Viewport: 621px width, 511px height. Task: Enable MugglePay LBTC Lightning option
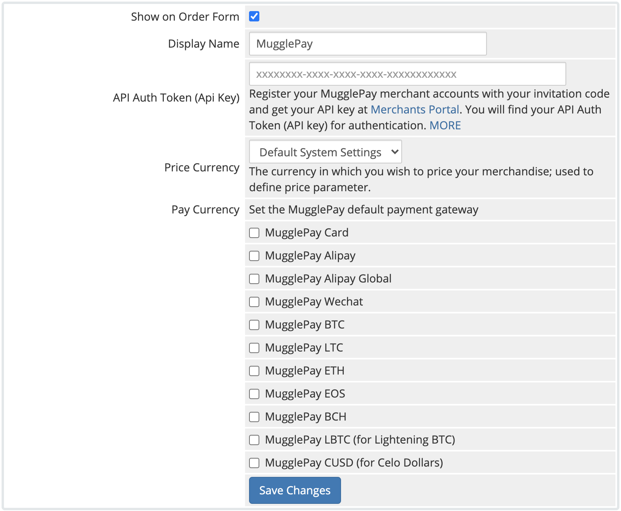pos(254,440)
